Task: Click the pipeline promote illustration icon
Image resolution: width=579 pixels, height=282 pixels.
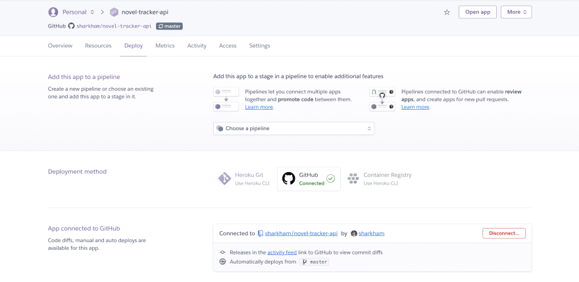Action: pyautogui.click(x=226, y=99)
